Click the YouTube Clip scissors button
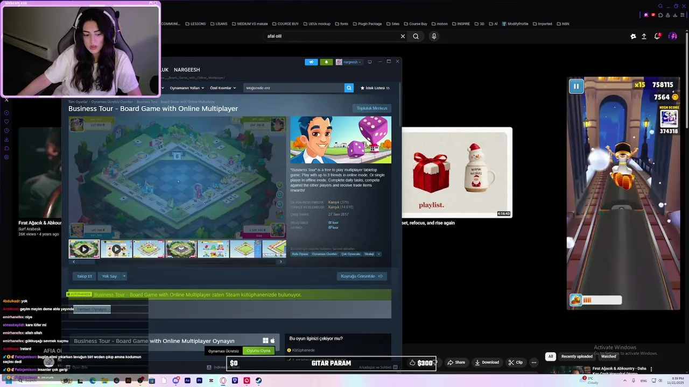This screenshot has height=387, width=689. pos(515,362)
